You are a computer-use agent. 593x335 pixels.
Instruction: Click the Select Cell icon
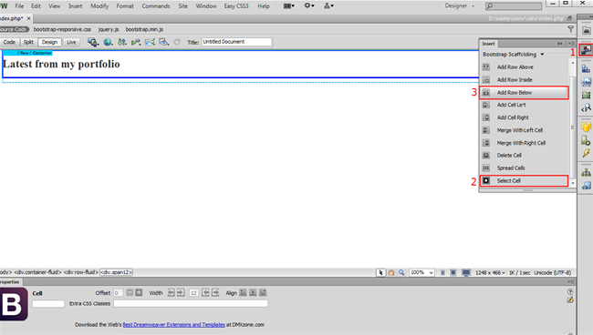tap(486, 181)
